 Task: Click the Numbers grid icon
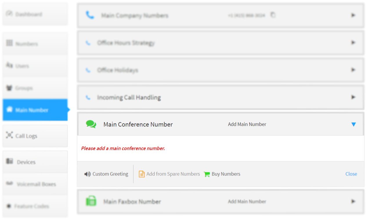point(9,43)
